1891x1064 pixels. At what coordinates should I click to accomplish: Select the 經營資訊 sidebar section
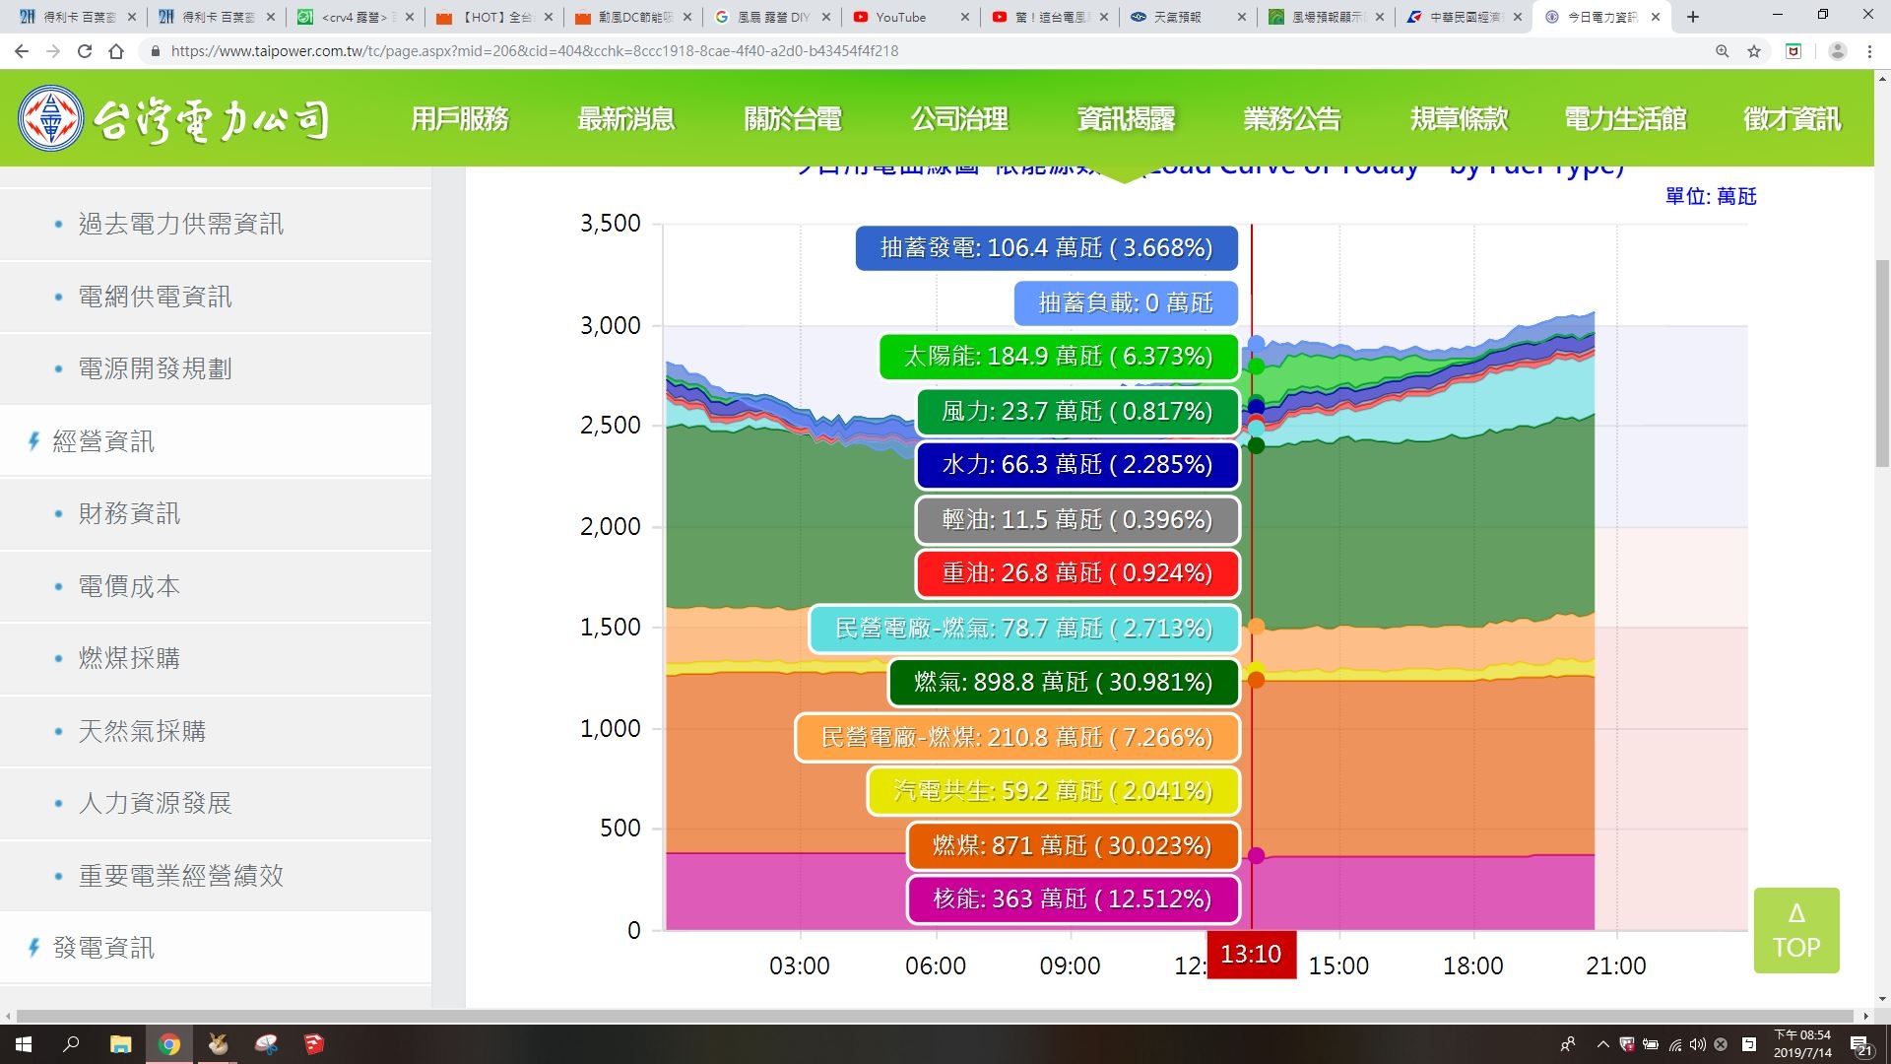103,441
